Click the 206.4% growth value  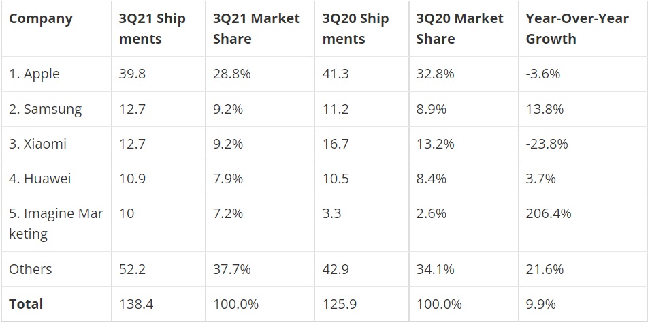coord(549,213)
